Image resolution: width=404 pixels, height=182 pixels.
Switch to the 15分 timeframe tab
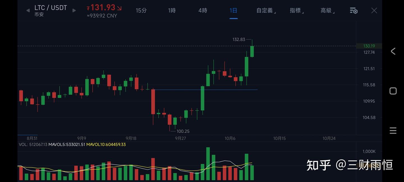tap(141, 10)
